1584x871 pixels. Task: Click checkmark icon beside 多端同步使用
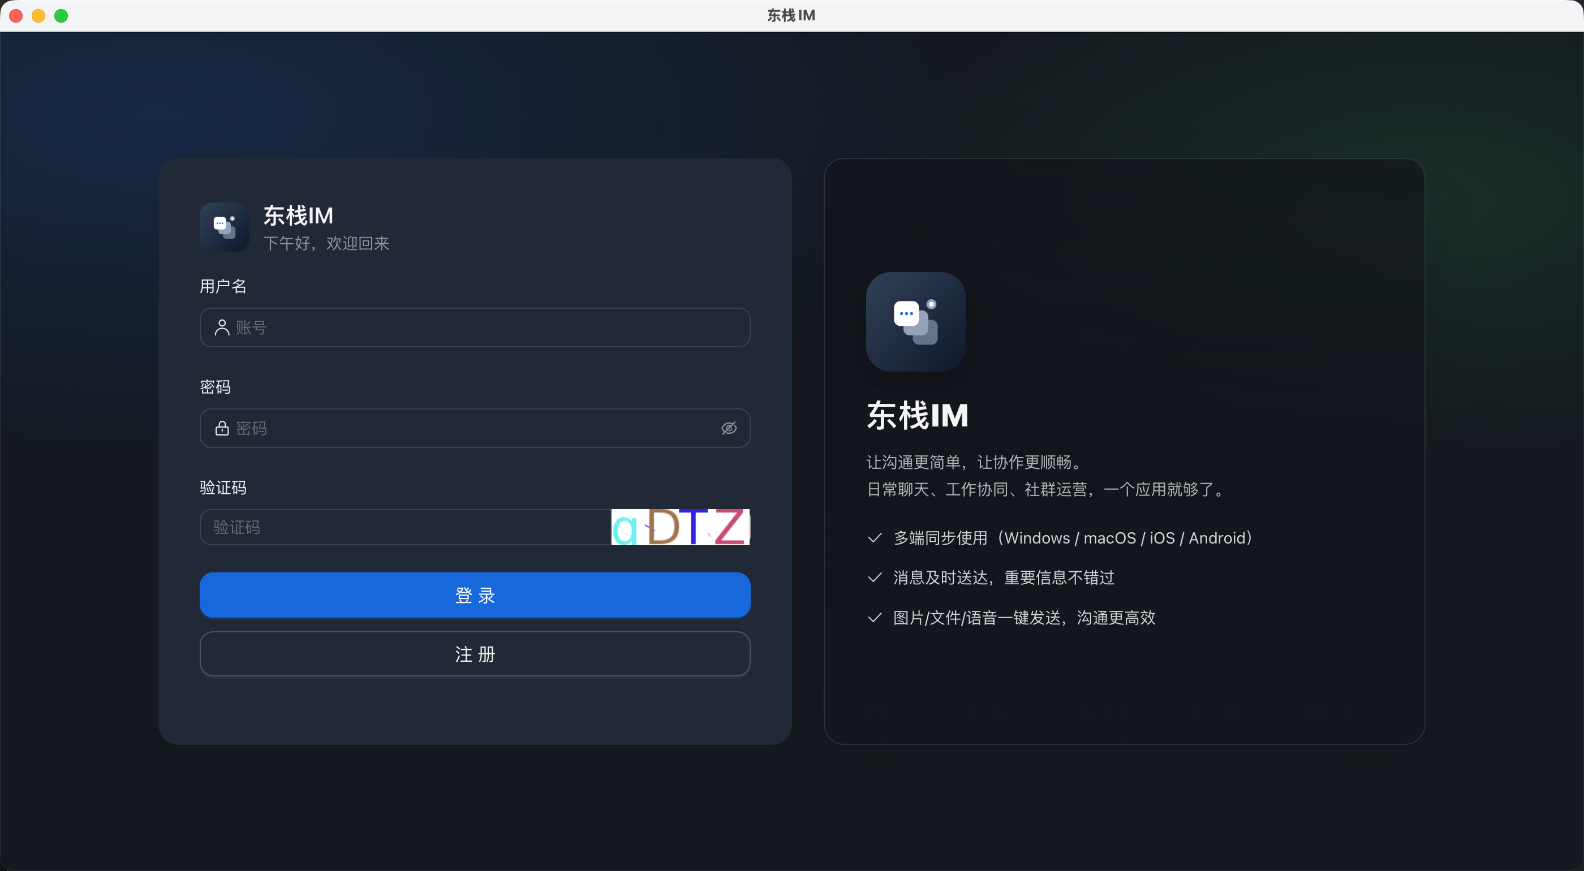(875, 538)
